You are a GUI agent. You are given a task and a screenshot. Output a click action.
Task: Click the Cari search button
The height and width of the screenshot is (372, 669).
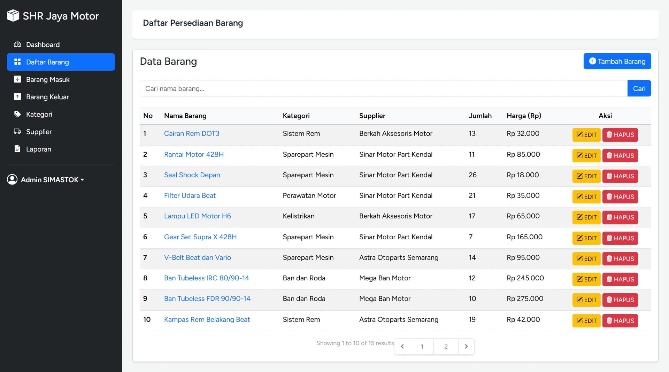pyautogui.click(x=639, y=88)
